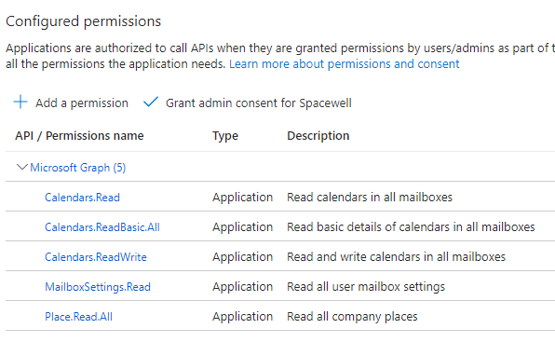Image resolution: width=555 pixels, height=342 pixels.
Task: Click Application type in MailboxSettings.Read row
Action: (x=243, y=287)
